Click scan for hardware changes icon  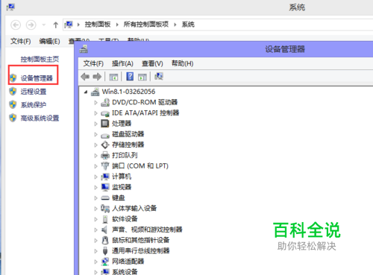coord(159,77)
